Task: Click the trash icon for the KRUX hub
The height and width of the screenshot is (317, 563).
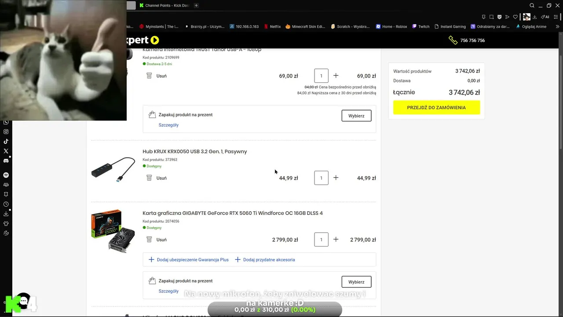Action: [x=149, y=178]
